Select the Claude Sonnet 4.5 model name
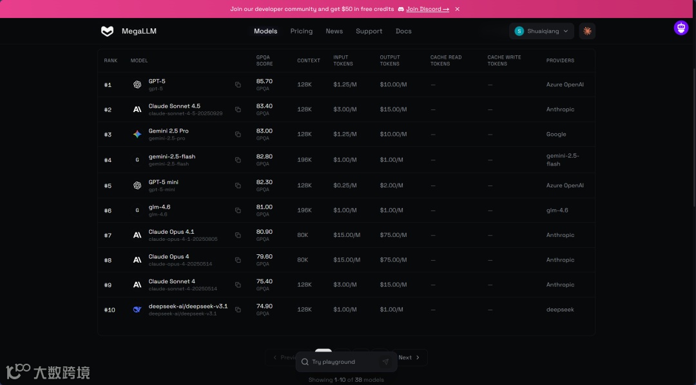 coord(175,106)
